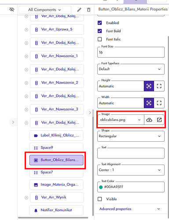Set Height to fill parent icon
This screenshot has width=169, height=220.
pyautogui.click(x=159, y=86)
